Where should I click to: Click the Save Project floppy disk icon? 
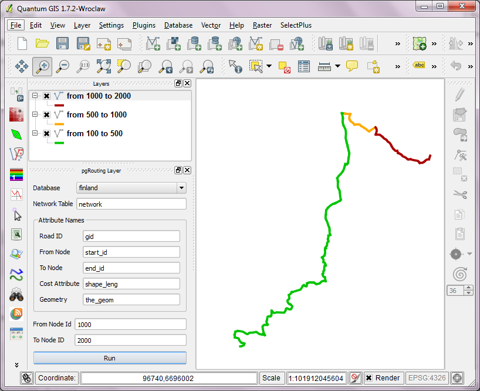(x=62, y=43)
